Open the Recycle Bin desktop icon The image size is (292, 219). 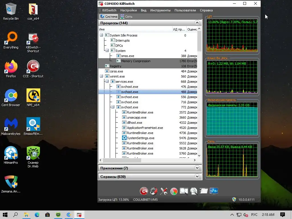click(11, 12)
